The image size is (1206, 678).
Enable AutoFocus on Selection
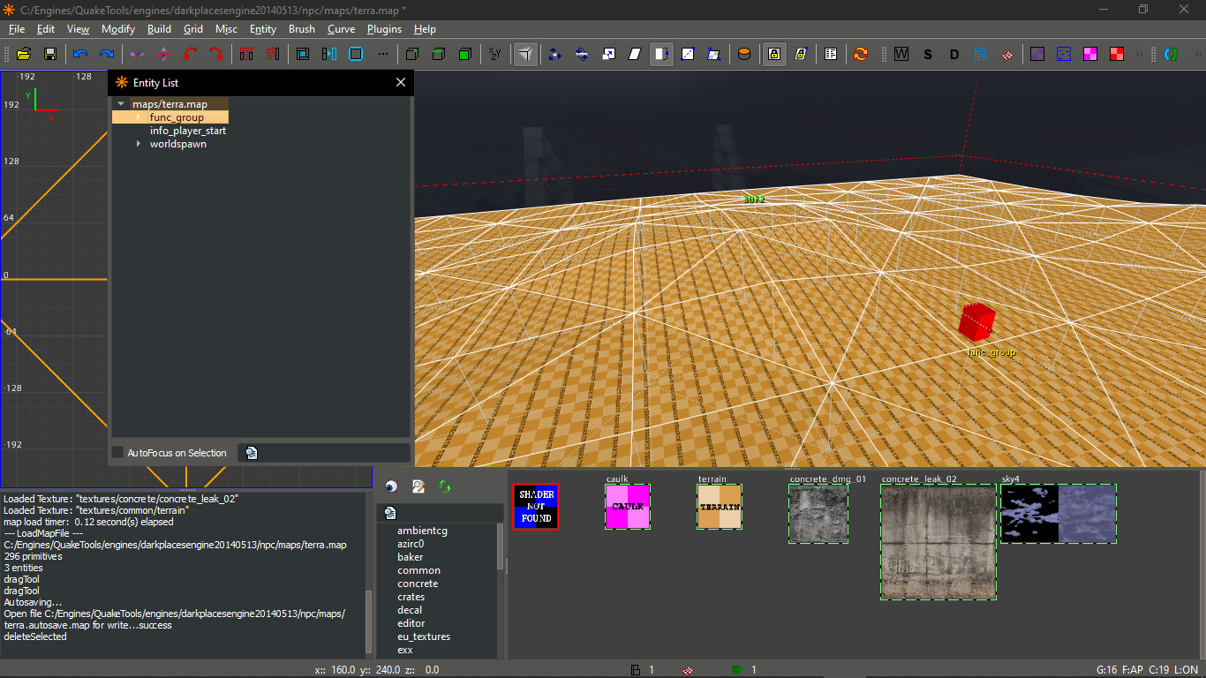pos(117,452)
